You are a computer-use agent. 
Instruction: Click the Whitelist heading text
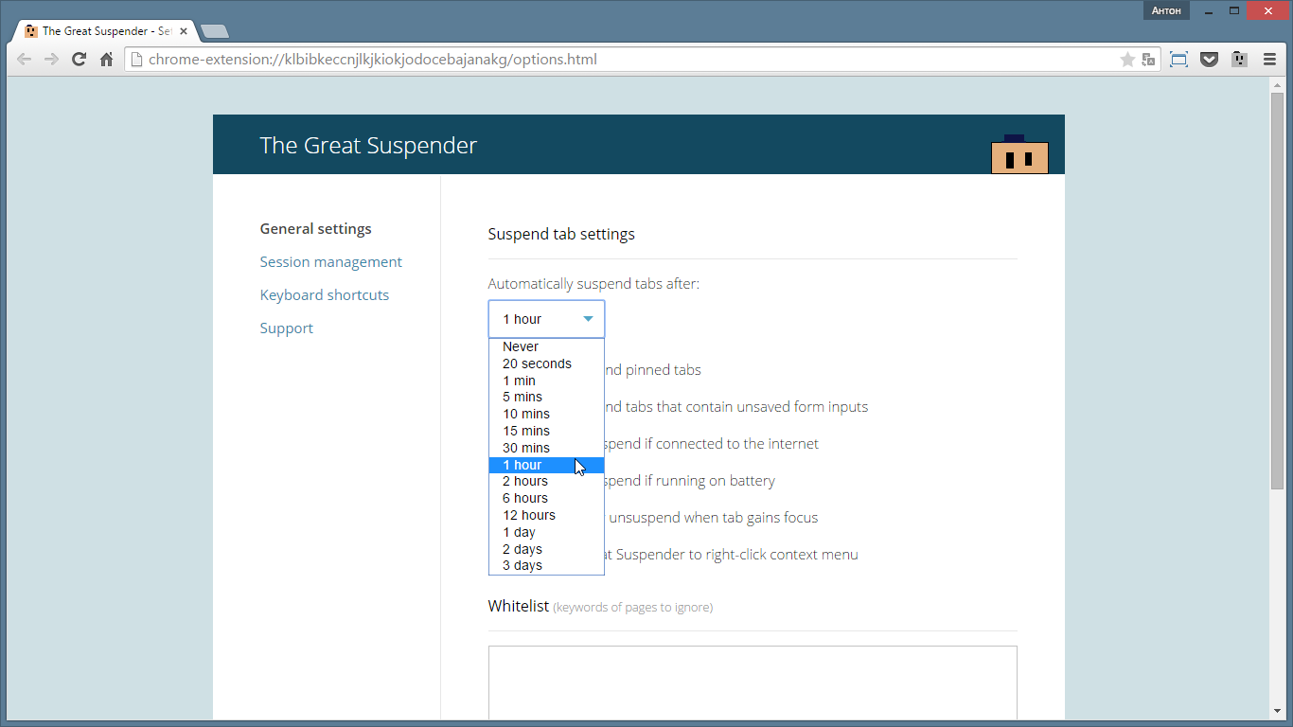519,606
